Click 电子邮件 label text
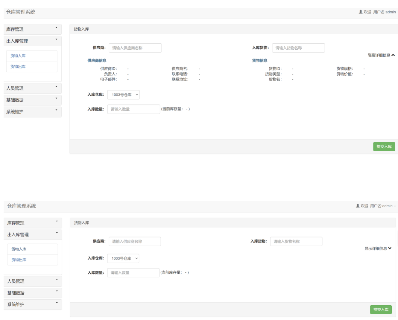Image resolution: width=398 pixels, height=320 pixels. pyautogui.click(x=109, y=80)
